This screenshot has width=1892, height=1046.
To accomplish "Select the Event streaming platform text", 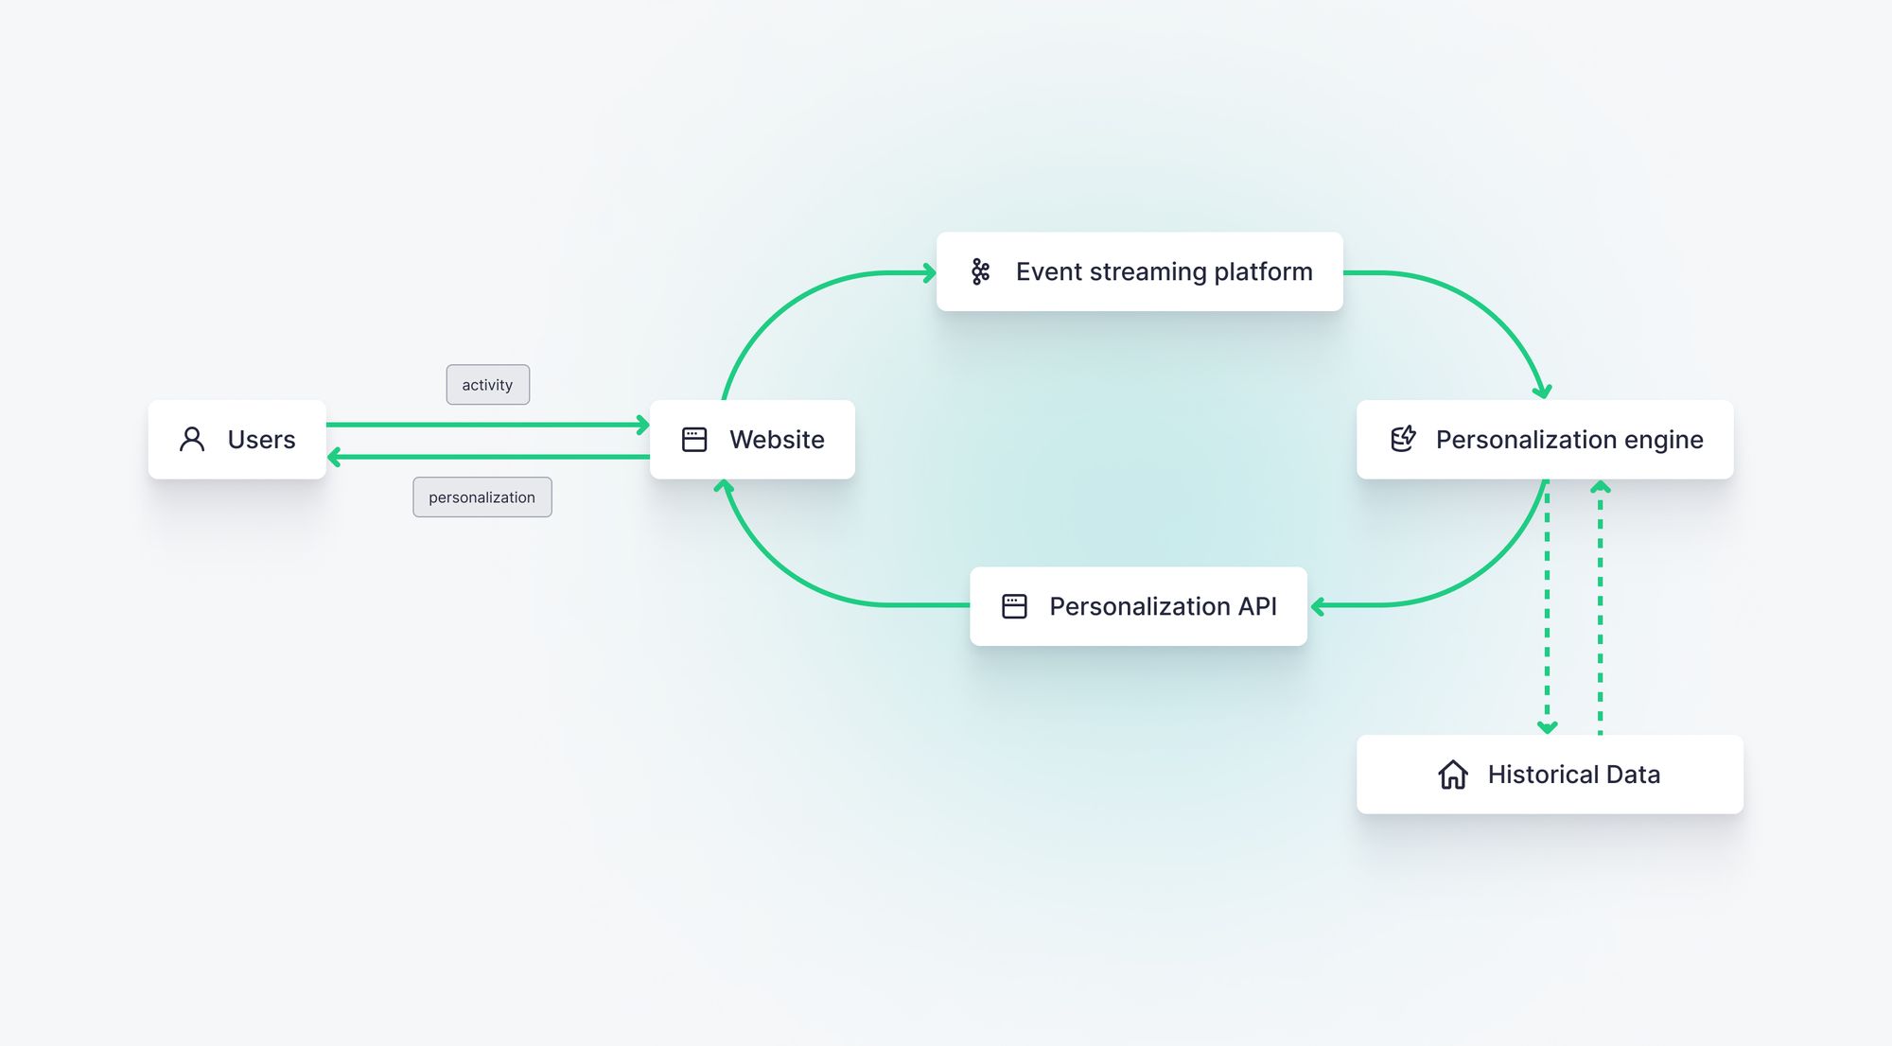I will (x=1164, y=272).
